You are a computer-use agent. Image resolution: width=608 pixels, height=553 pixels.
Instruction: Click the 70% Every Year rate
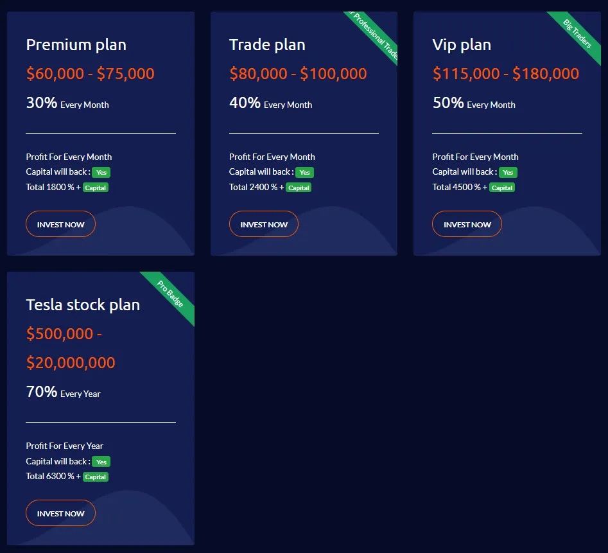63,392
